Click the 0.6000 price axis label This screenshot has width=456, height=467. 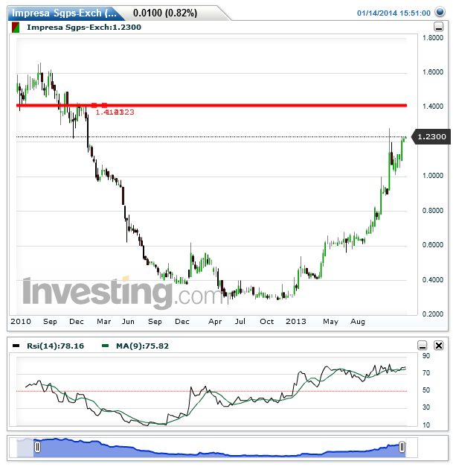coord(433,245)
